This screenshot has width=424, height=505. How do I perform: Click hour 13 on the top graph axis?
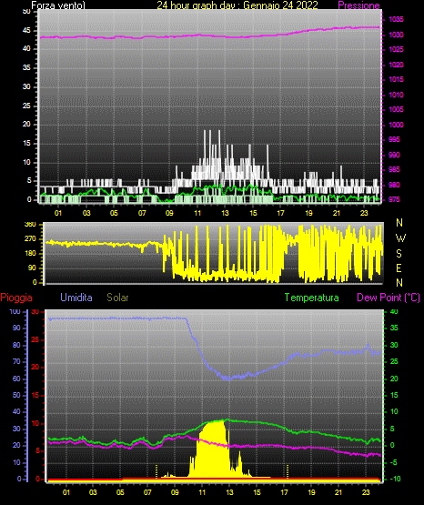pos(225,213)
